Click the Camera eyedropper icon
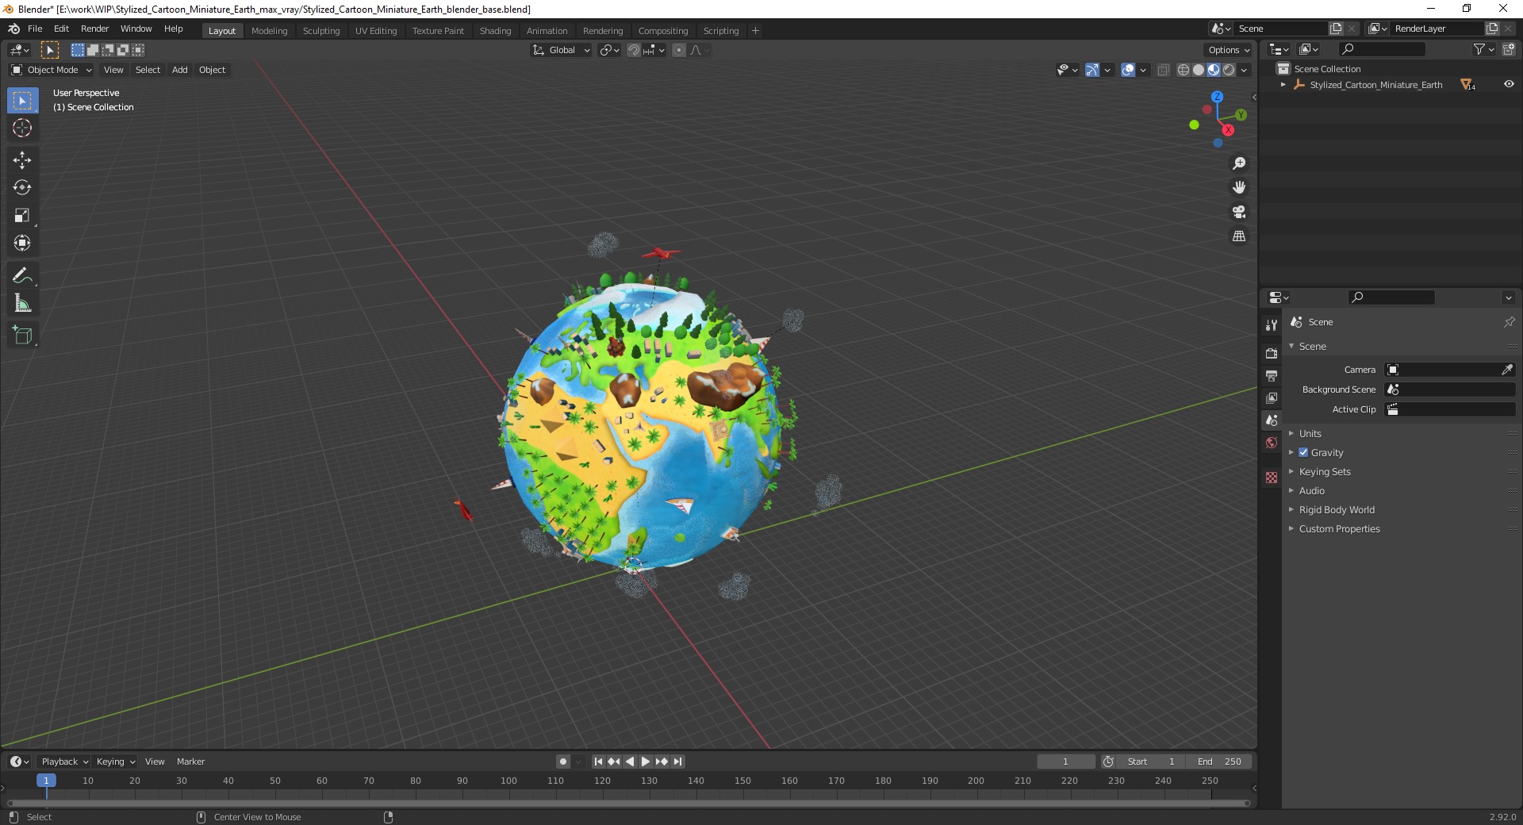1523x825 pixels. 1506,370
